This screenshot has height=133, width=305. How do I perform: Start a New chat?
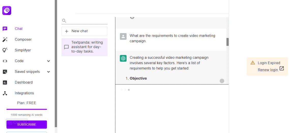click(x=84, y=31)
